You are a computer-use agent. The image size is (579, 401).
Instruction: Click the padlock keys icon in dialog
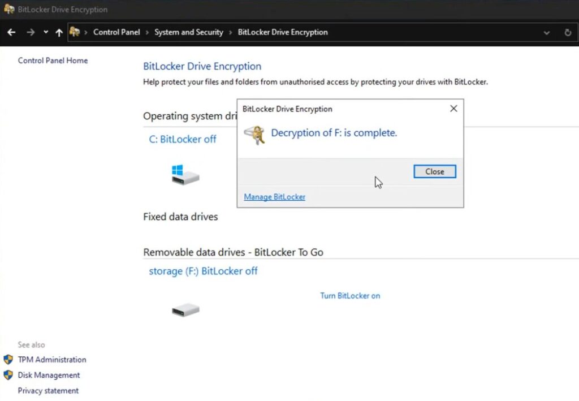(x=254, y=135)
